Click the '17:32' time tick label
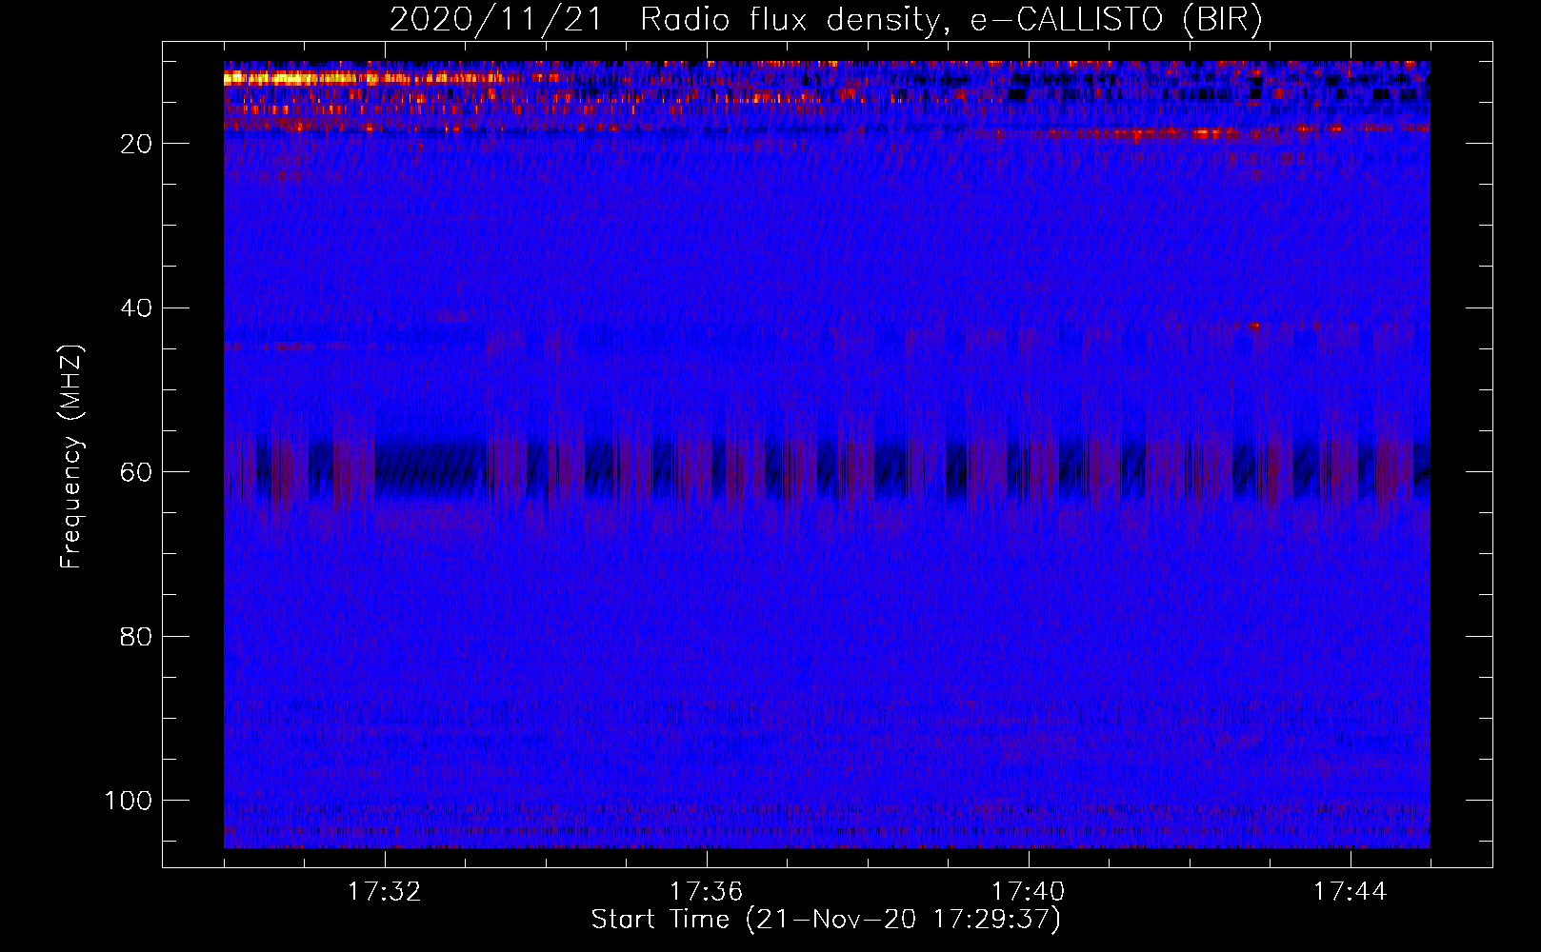 385,892
